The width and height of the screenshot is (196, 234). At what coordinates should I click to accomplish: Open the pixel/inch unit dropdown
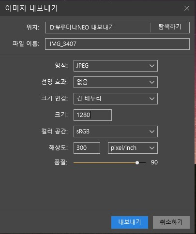click(133, 148)
